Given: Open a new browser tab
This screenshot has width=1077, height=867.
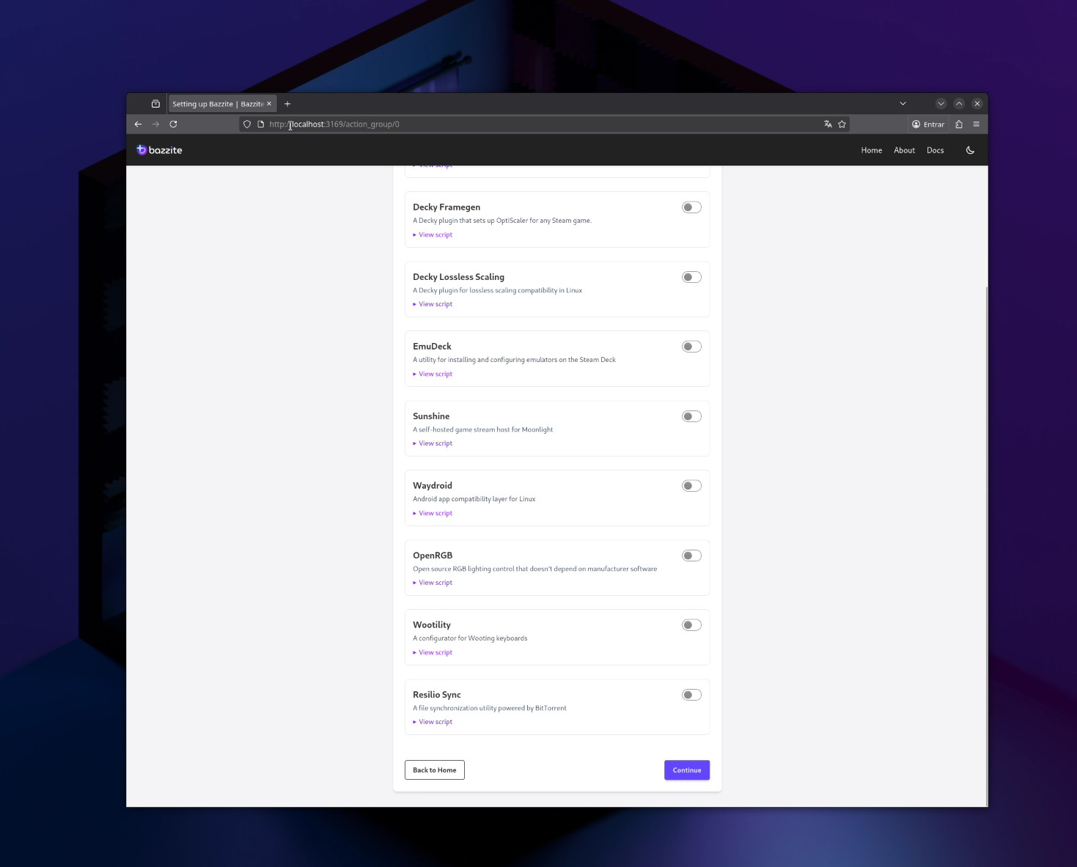Looking at the screenshot, I should point(287,103).
